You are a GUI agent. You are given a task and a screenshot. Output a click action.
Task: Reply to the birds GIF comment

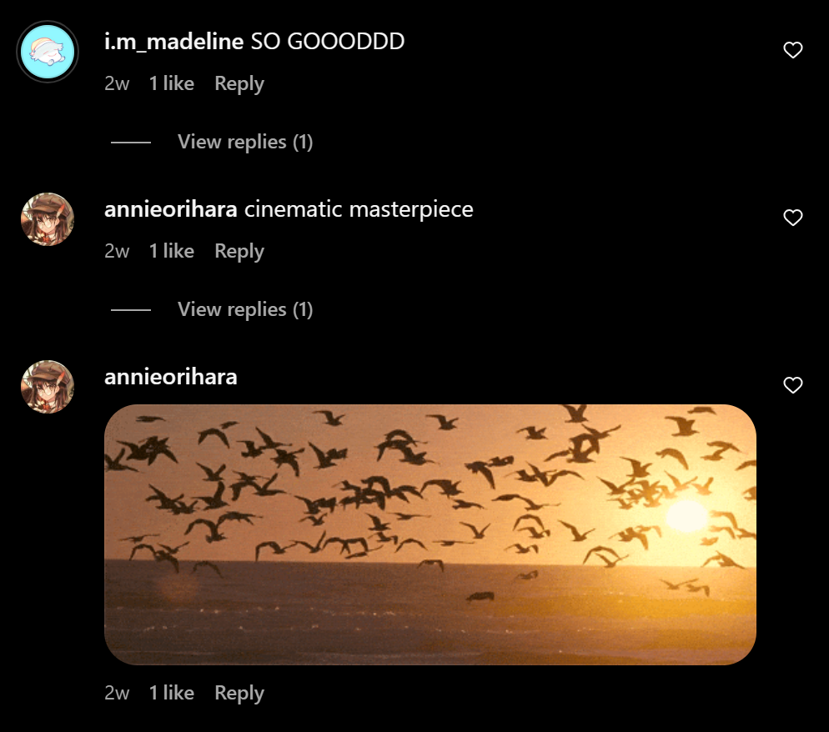(239, 694)
